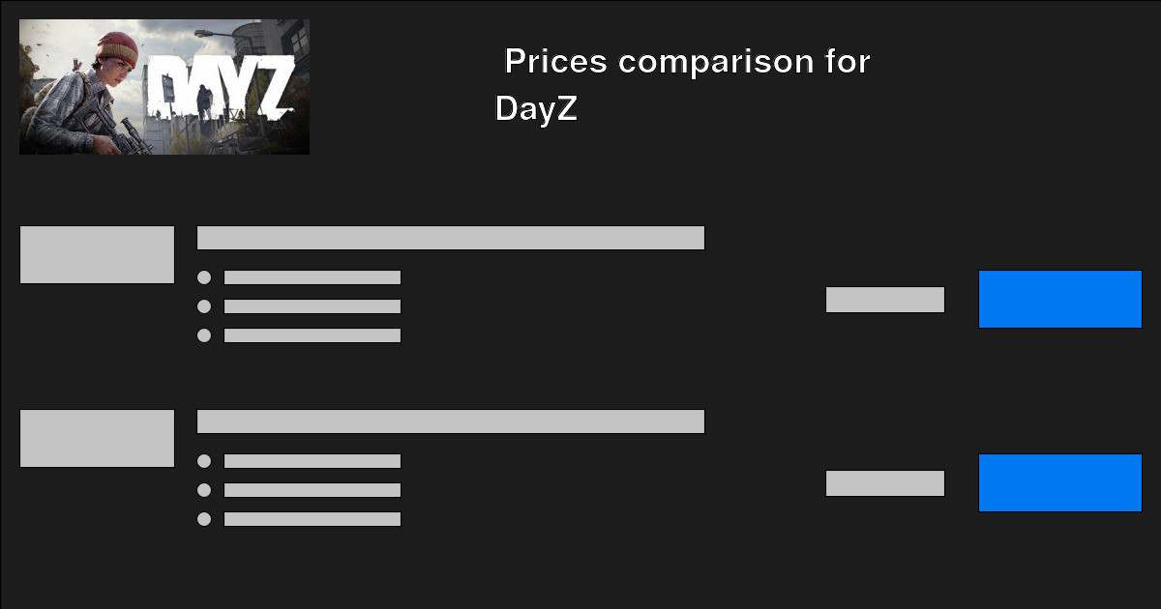
Task: Select the second bullet icon in top offer
Action: click(x=204, y=306)
